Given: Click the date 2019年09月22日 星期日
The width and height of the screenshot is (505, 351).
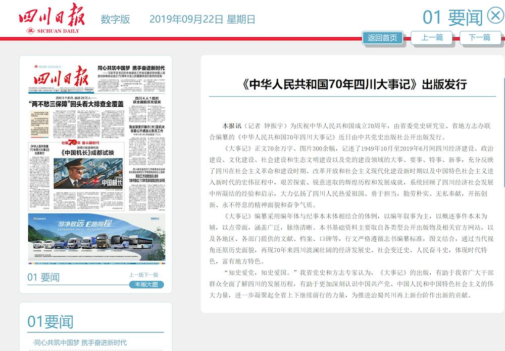Looking at the screenshot, I should pyautogui.click(x=202, y=20).
